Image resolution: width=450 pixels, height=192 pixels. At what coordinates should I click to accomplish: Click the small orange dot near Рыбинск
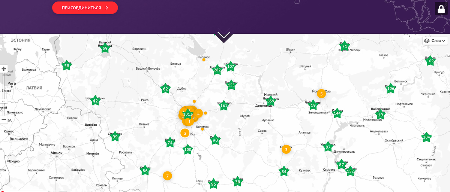(204, 60)
